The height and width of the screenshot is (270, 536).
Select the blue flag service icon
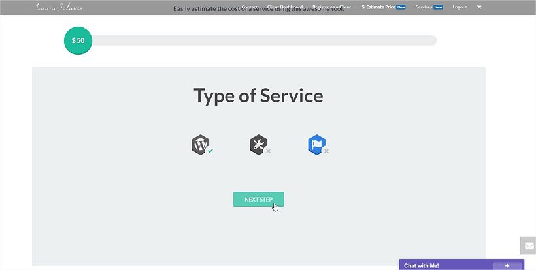tap(316, 145)
